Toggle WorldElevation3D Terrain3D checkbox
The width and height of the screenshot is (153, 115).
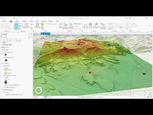coord(6,95)
